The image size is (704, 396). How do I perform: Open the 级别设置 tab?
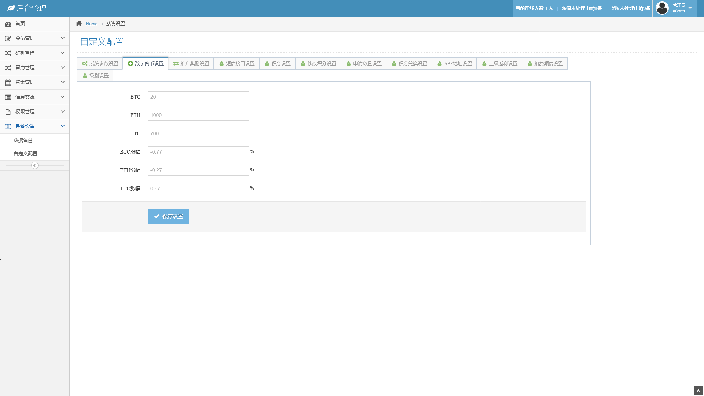click(x=95, y=76)
